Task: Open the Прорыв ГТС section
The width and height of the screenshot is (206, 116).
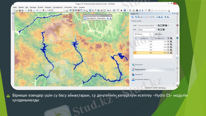Action: (x=153, y=74)
